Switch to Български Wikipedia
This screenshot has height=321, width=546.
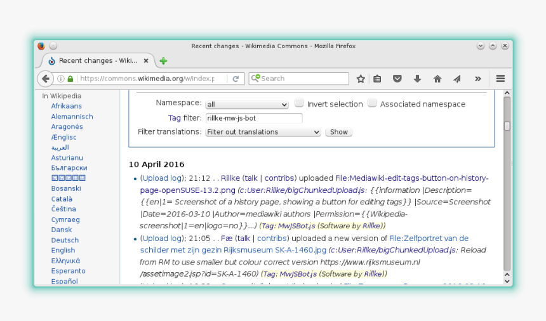click(69, 168)
